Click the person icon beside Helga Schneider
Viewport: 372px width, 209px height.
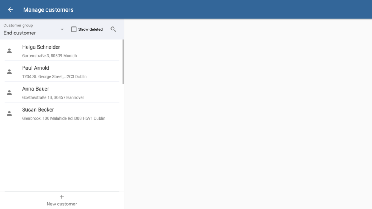coord(9,51)
